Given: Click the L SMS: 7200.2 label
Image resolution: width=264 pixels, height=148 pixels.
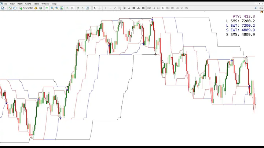Looking at the screenshot, I should coord(241,21).
